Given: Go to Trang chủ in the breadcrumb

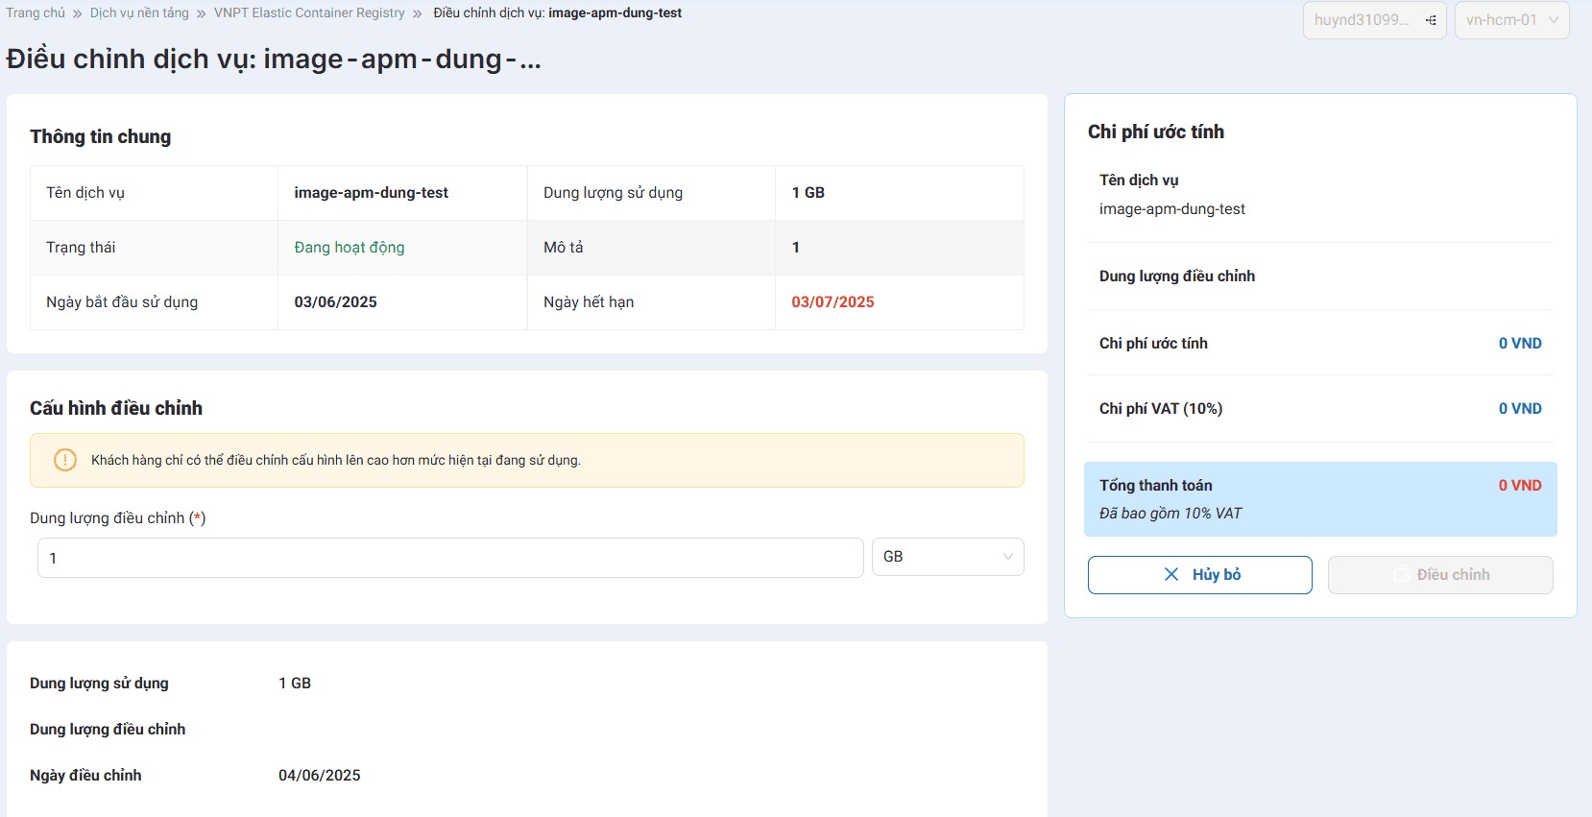Looking at the screenshot, I should coord(36,13).
